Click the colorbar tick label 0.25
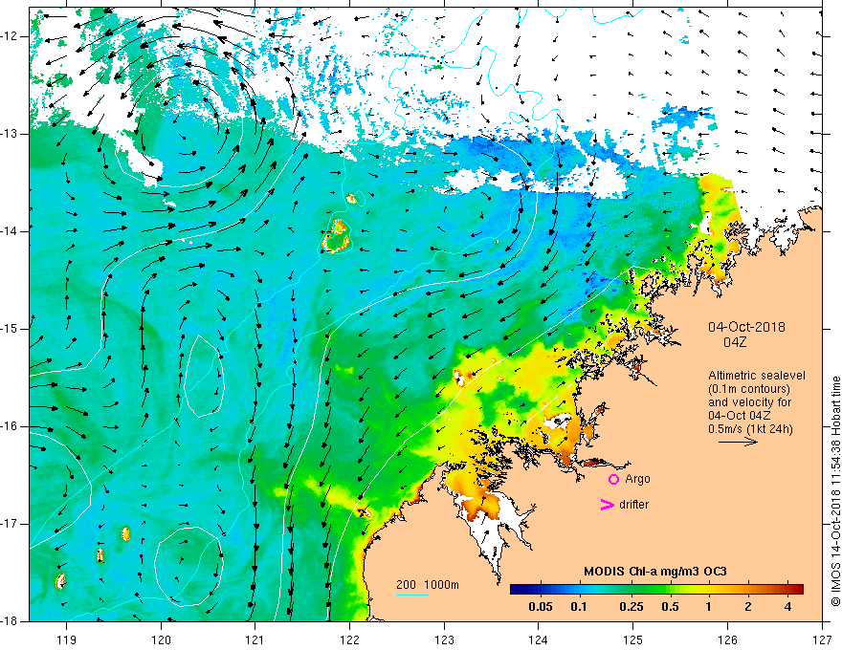The height and width of the screenshot is (650, 842). [631, 607]
